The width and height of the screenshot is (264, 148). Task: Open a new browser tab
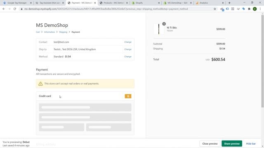tap(229, 3)
